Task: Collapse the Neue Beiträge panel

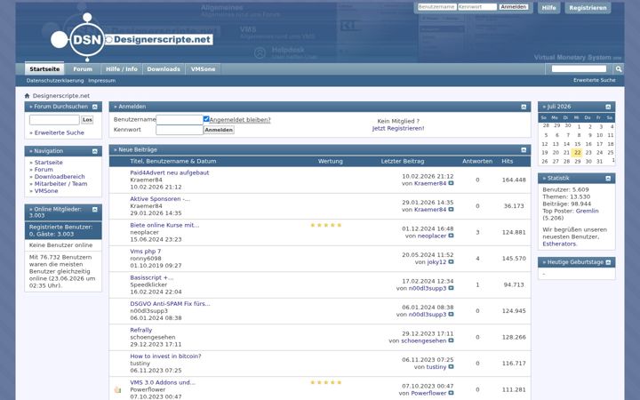Action: 524,150
